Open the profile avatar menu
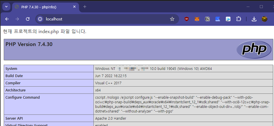The height and width of the screenshot is (126, 274). pos(264,19)
